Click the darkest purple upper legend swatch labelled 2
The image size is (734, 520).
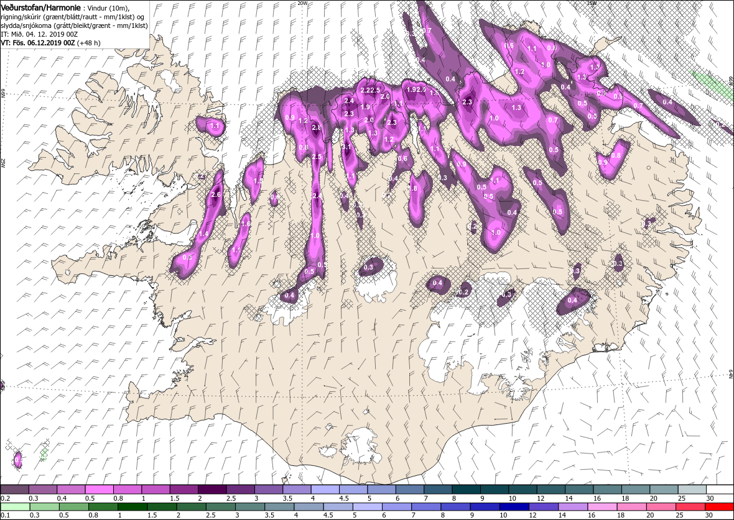(x=212, y=489)
